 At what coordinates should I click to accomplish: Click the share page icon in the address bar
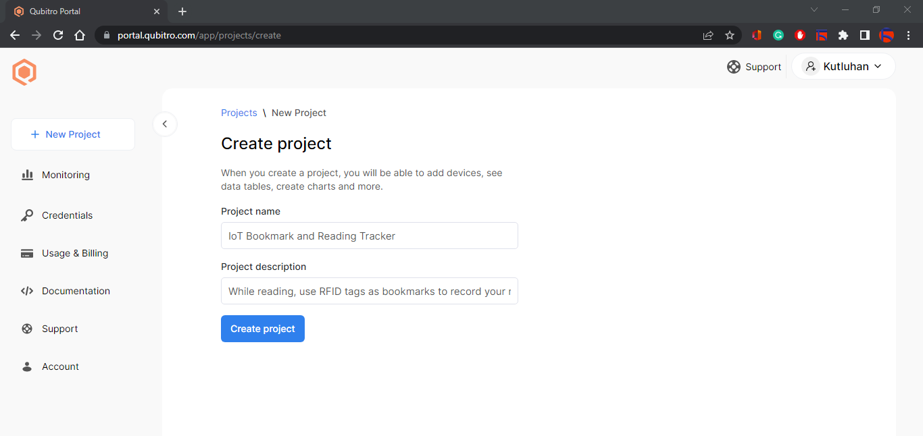point(708,35)
